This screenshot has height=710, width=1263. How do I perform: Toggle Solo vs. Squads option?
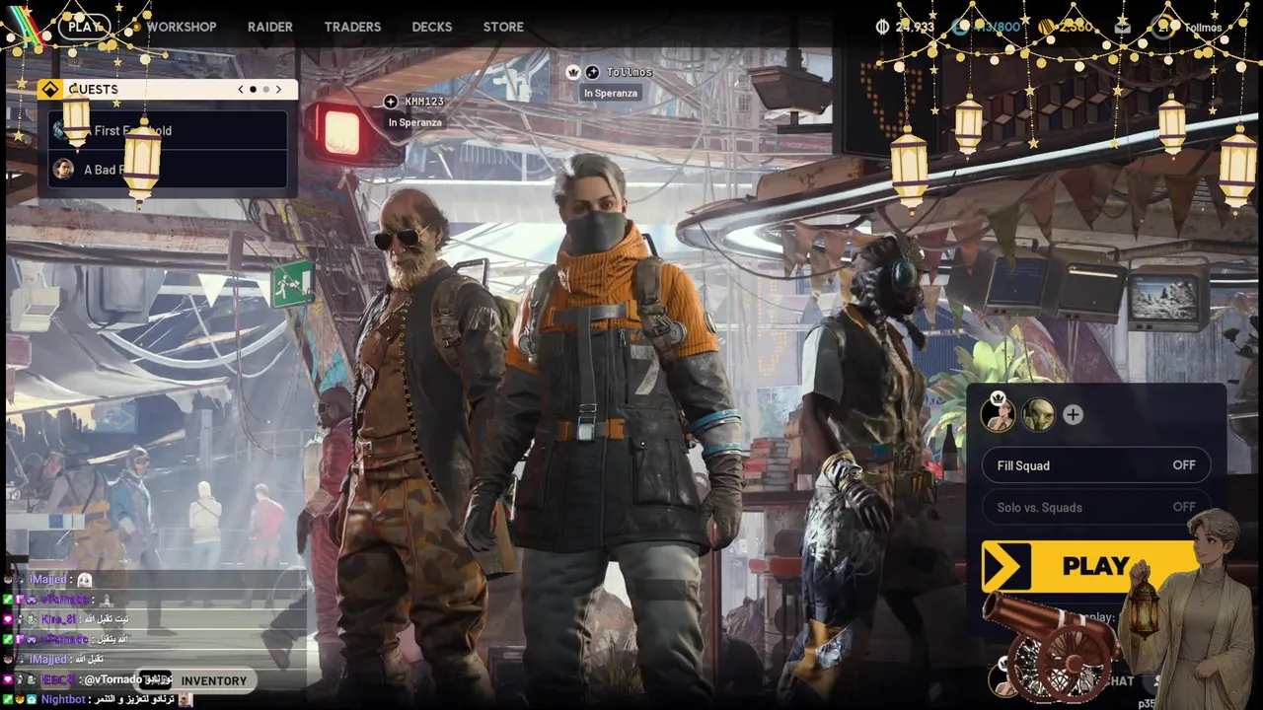pyautogui.click(x=1095, y=507)
